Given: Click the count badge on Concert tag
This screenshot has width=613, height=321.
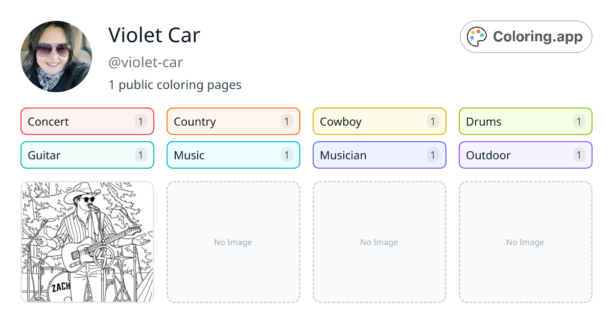Looking at the screenshot, I should 141,121.
